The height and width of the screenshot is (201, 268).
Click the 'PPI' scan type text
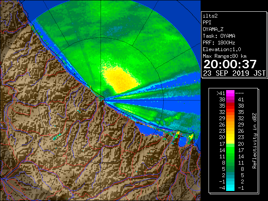(x=207, y=23)
